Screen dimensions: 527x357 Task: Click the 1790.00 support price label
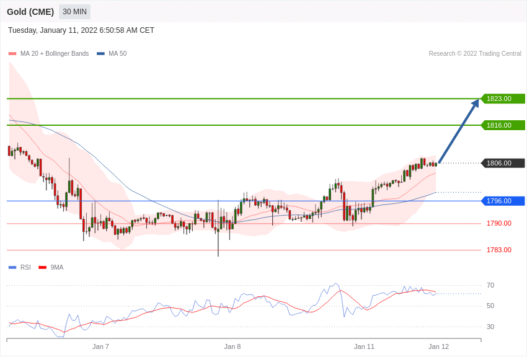(499, 223)
